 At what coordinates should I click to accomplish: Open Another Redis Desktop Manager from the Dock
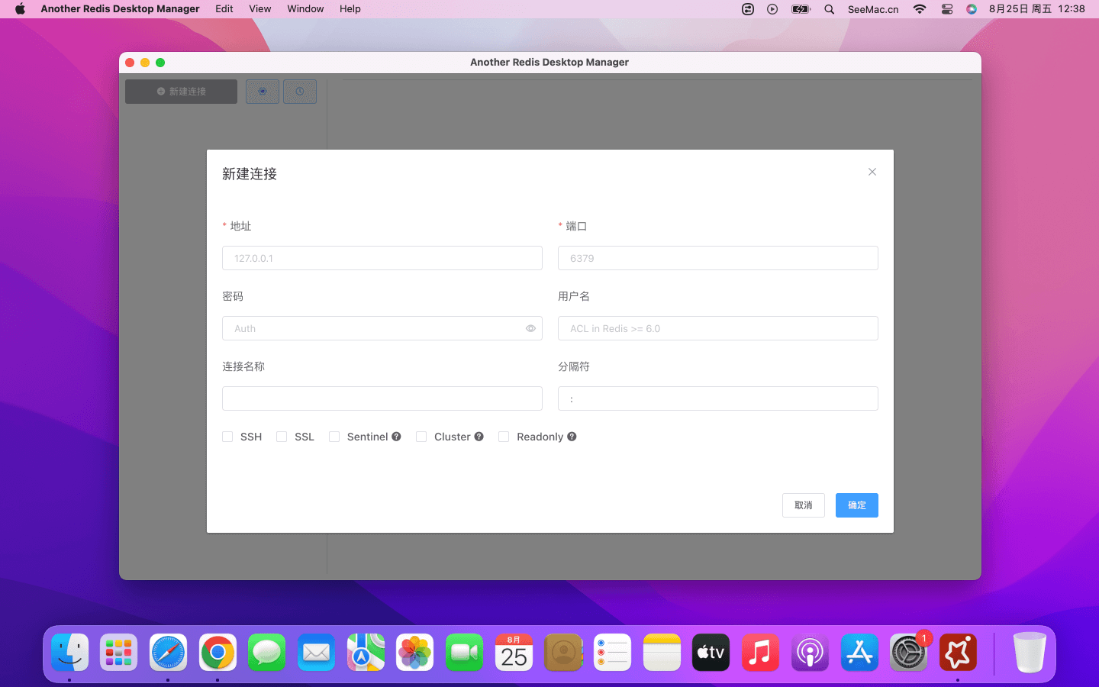(958, 653)
